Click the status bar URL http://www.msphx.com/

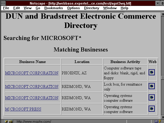coord(34,122)
